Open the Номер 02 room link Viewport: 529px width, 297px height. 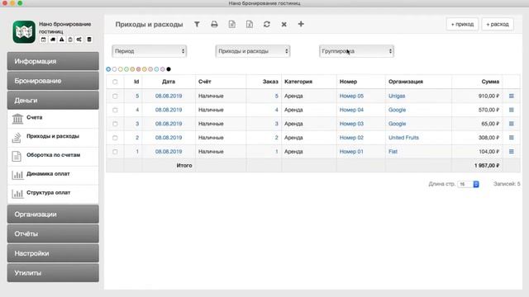click(351, 138)
